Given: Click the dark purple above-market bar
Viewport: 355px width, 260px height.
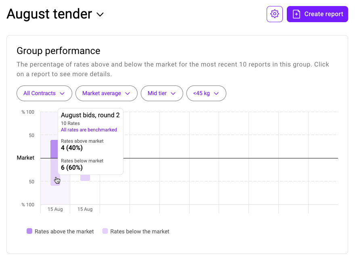Looking at the screenshot, I should [x=54, y=149].
